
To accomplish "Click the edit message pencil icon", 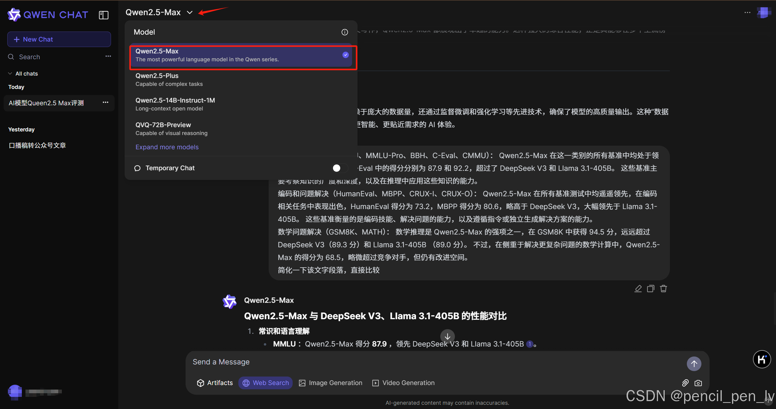I will tap(638, 289).
